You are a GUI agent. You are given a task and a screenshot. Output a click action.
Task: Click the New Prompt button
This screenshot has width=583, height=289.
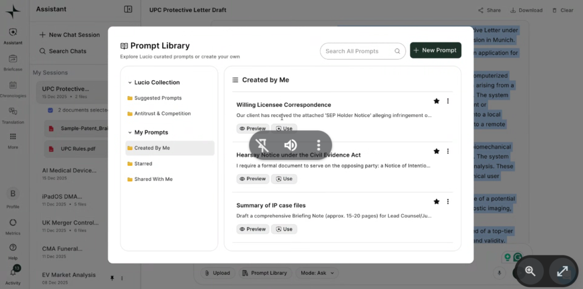coord(436,51)
